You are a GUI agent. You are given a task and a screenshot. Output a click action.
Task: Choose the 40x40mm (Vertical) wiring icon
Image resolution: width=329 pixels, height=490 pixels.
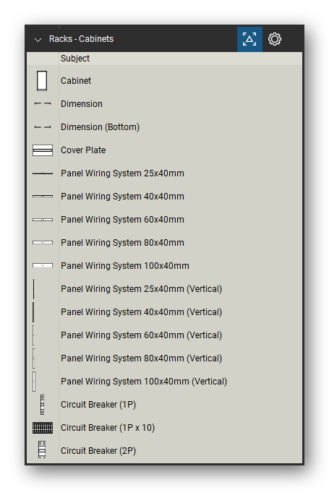33,312
